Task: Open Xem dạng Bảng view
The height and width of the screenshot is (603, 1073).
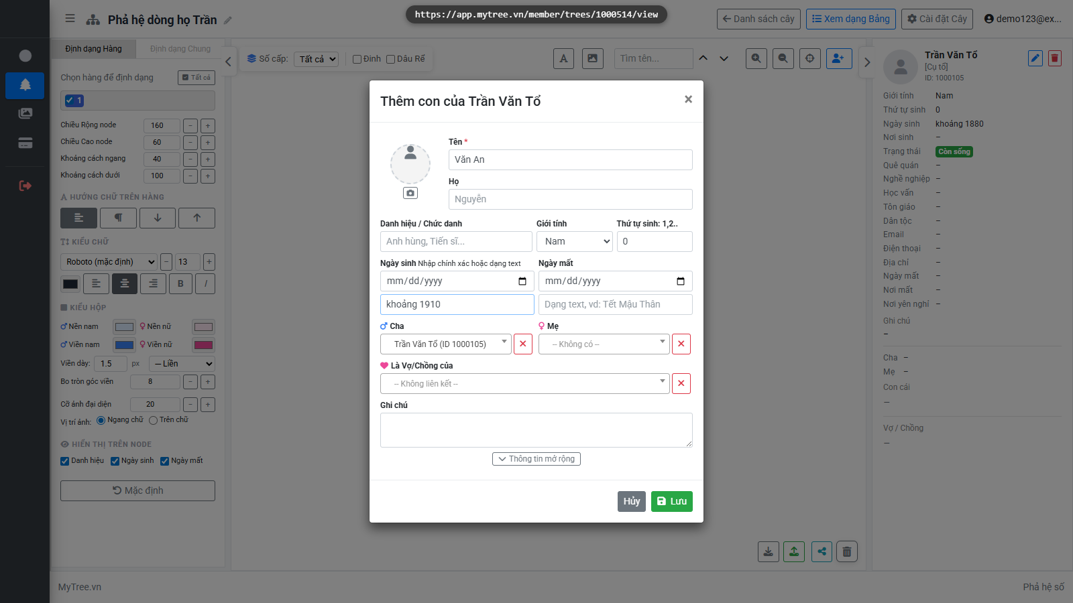Action: coord(851,19)
